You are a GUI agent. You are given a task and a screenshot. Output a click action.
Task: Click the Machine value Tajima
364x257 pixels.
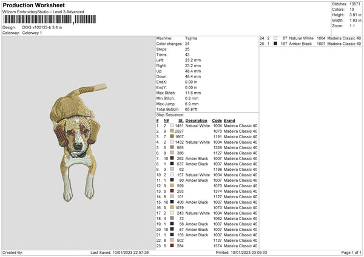pos(190,38)
